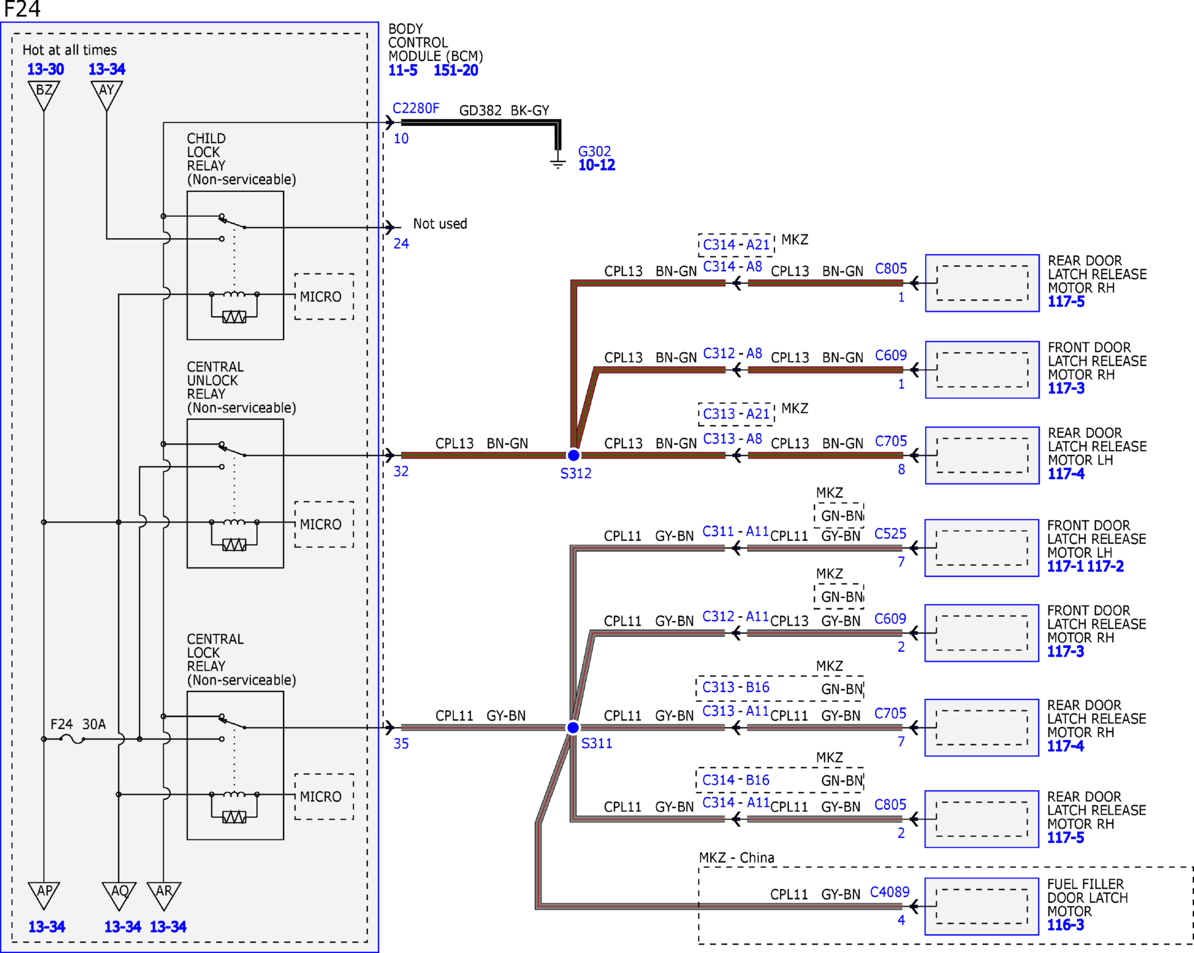Select the S311 splice label
The height and width of the screenshot is (953, 1194).
click(x=596, y=743)
